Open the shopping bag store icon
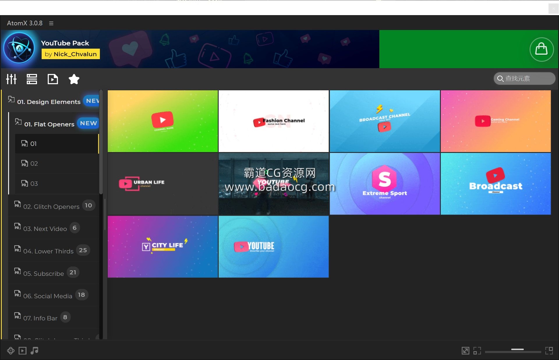 point(541,49)
